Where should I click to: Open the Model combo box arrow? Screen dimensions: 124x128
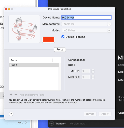tap(109, 30)
